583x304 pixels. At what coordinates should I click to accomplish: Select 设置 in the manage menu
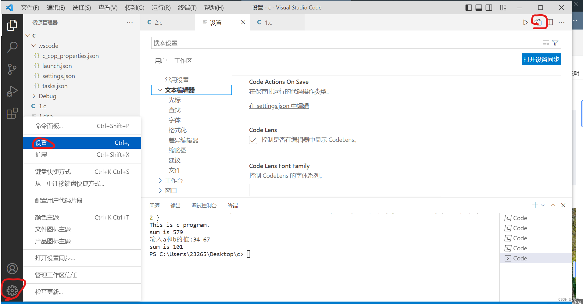tap(82, 143)
